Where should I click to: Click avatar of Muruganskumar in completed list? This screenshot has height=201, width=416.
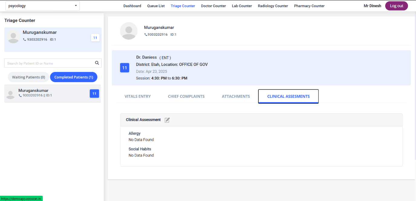click(x=11, y=94)
